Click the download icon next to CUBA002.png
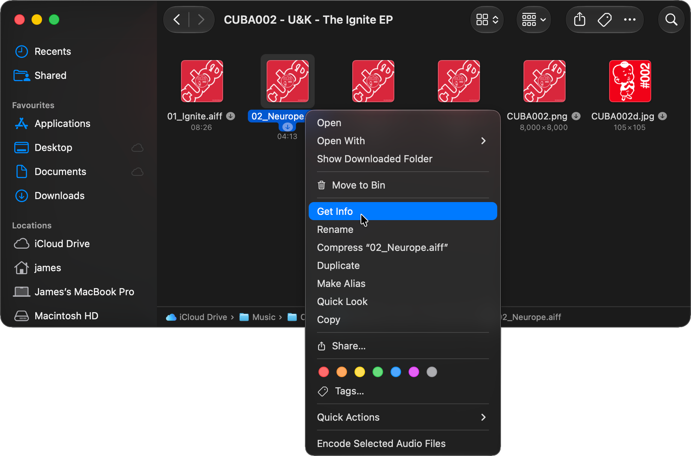This screenshot has width=691, height=456. [x=576, y=116]
